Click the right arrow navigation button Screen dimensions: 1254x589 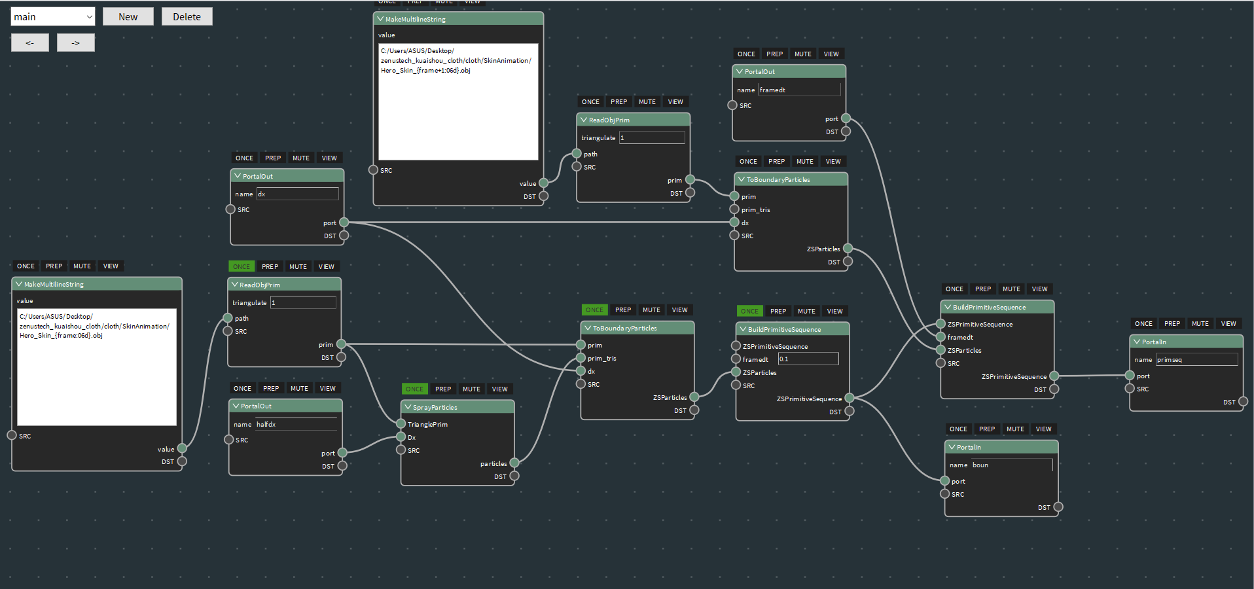[x=76, y=43]
